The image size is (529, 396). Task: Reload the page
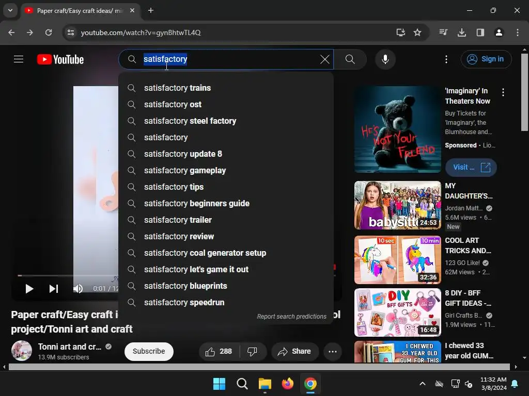point(49,32)
